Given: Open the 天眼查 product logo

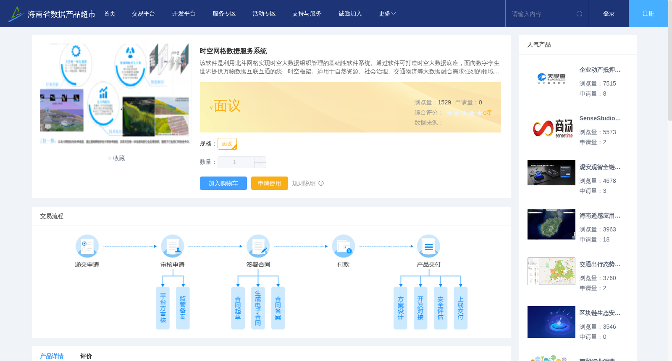Looking at the screenshot, I should [x=551, y=79].
